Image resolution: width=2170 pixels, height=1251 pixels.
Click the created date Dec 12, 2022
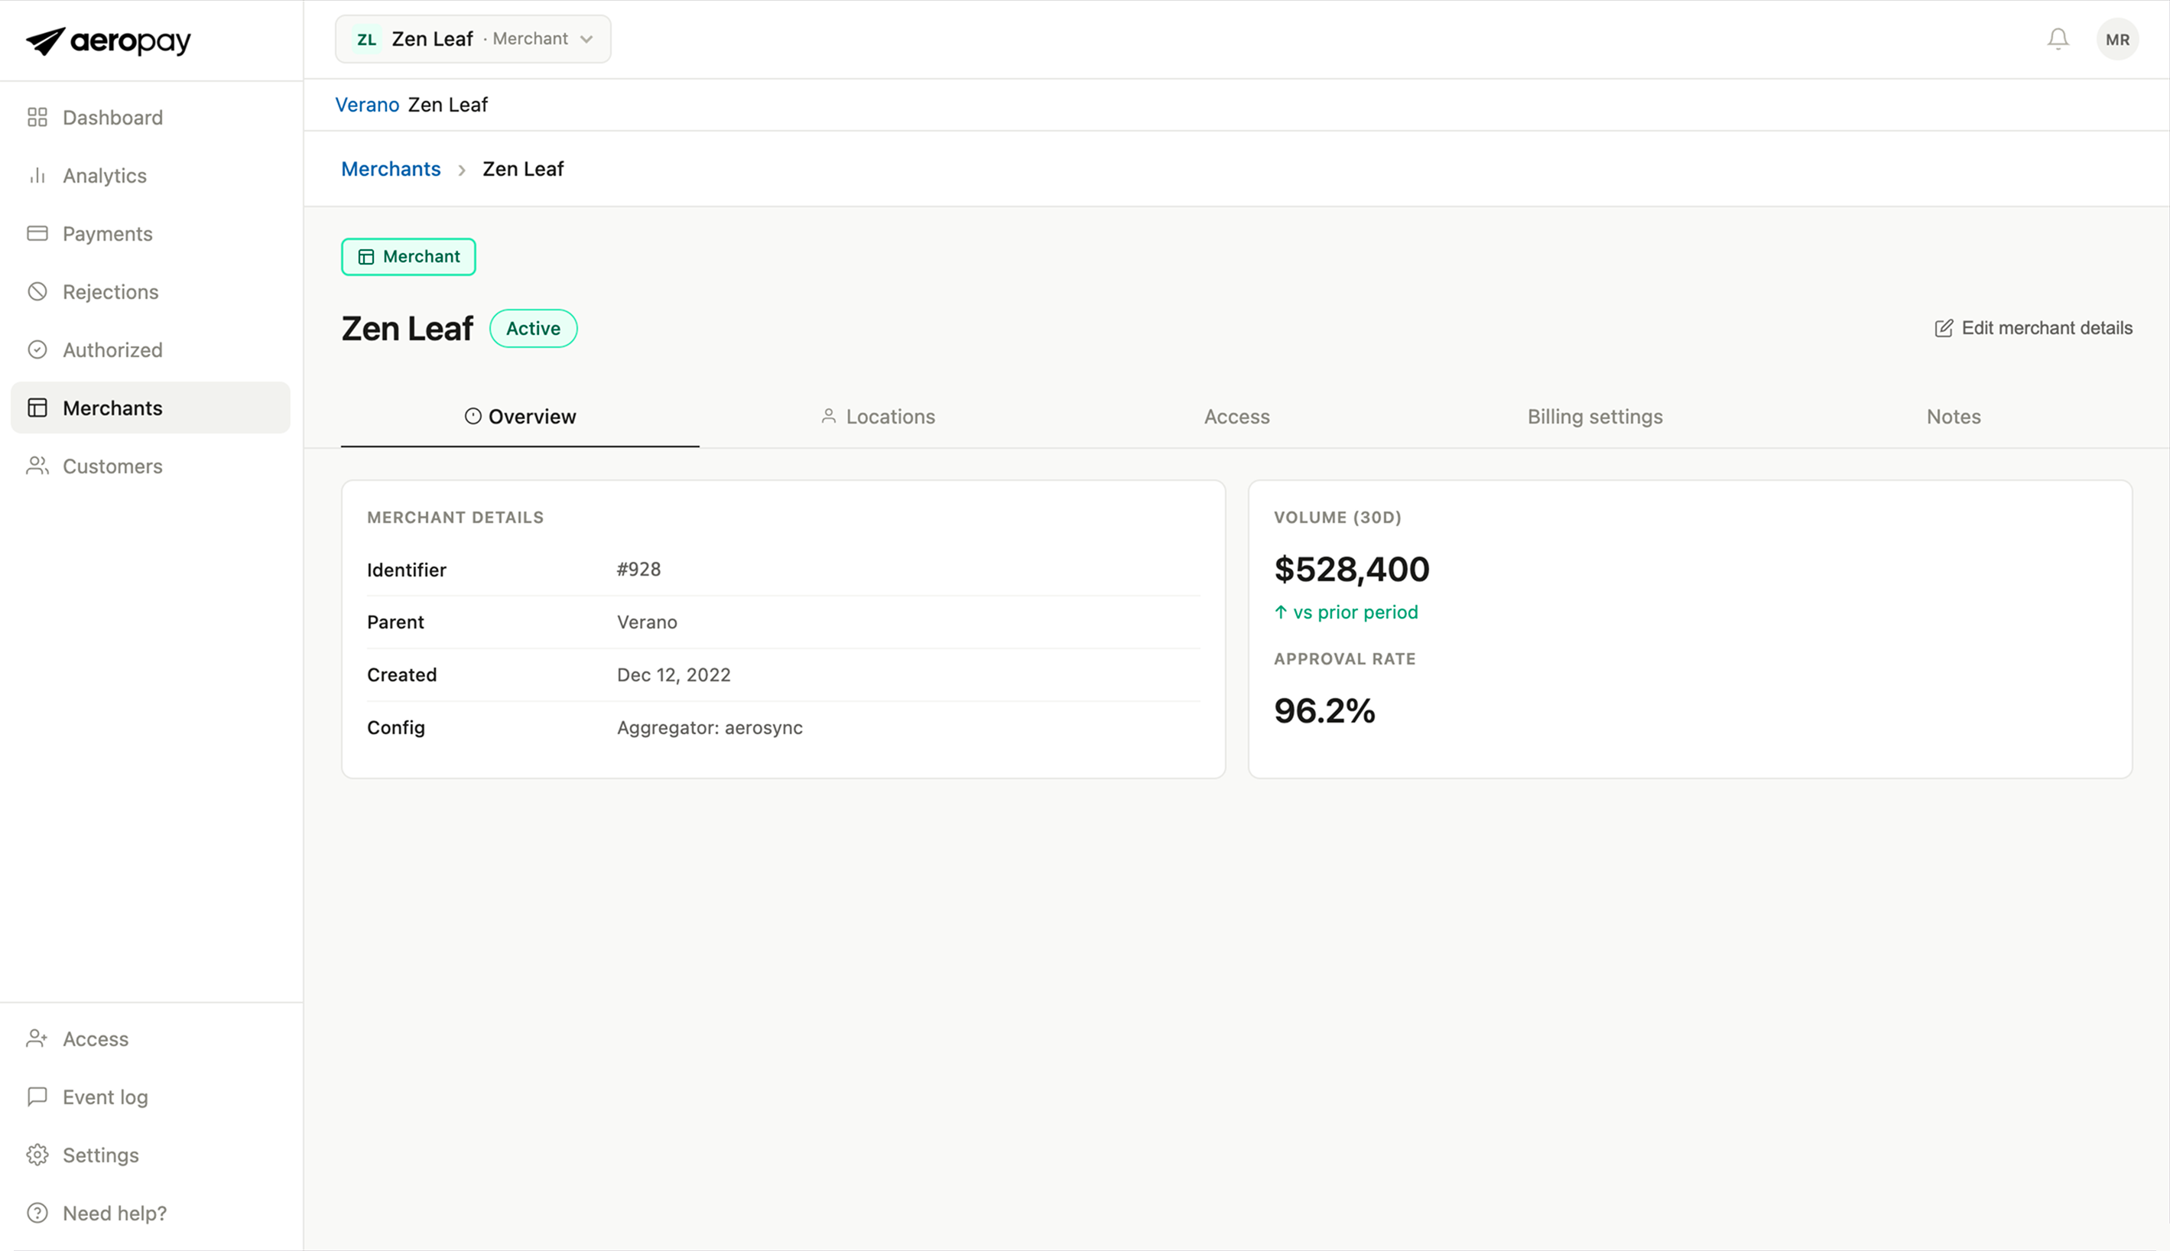(x=674, y=675)
